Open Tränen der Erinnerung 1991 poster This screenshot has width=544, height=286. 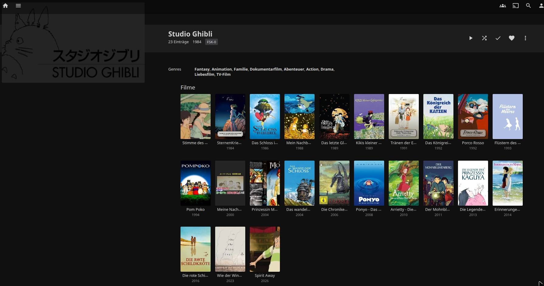pyautogui.click(x=404, y=117)
